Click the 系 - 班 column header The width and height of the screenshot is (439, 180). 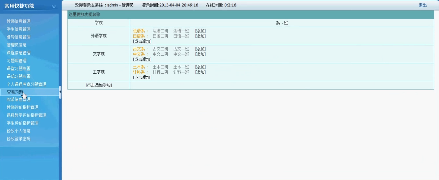(282, 23)
